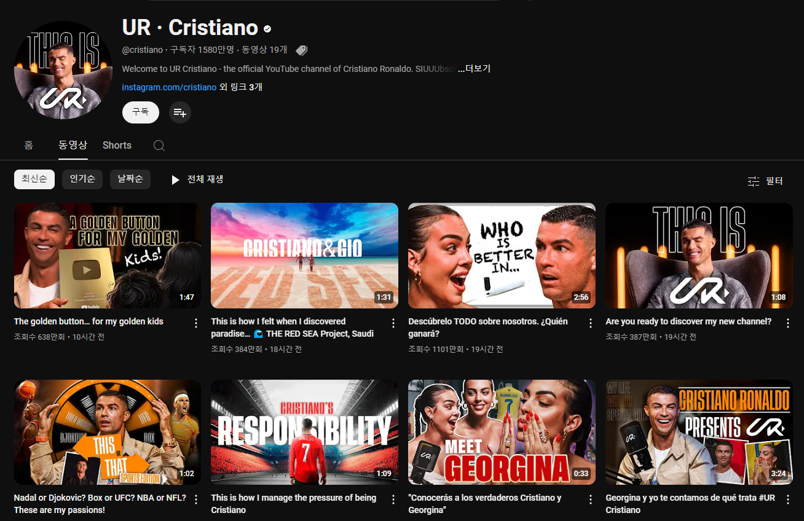
Task: Open the instagram.com/cristiano link
Action: (x=169, y=87)
